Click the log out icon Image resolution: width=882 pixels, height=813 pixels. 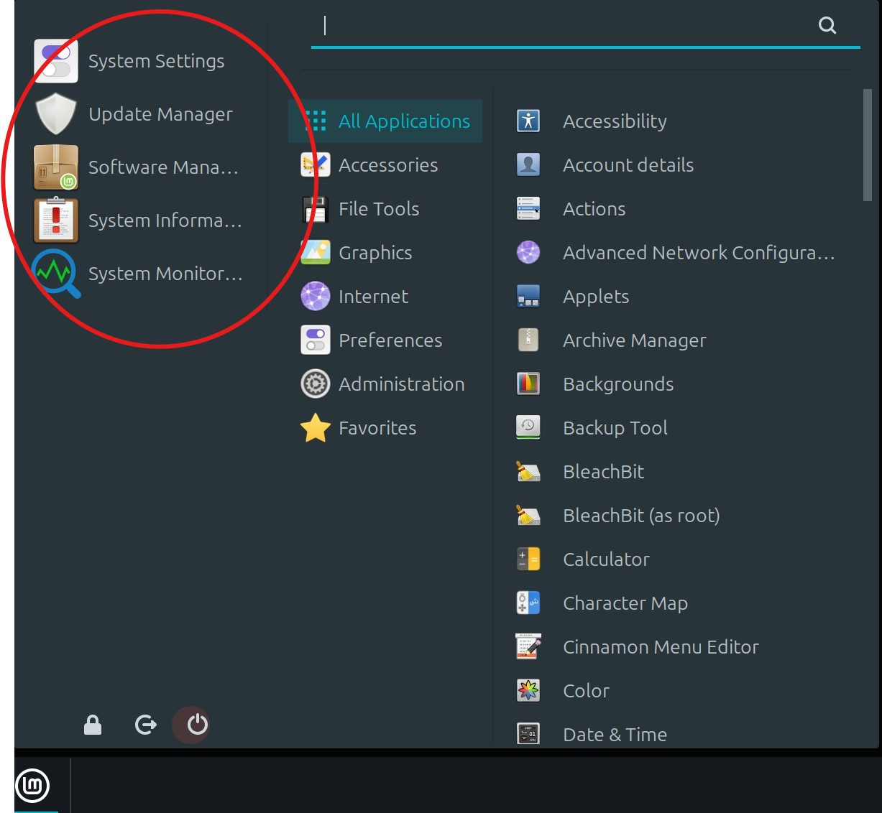pos(146,725)
